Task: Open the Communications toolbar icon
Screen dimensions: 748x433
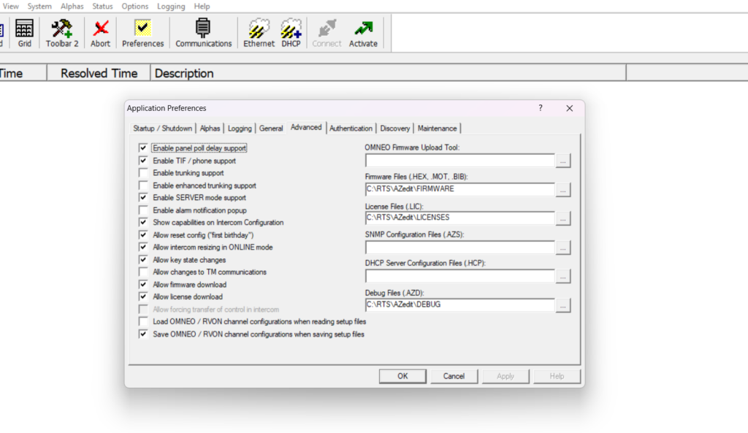Action: [x=203, y=33]
